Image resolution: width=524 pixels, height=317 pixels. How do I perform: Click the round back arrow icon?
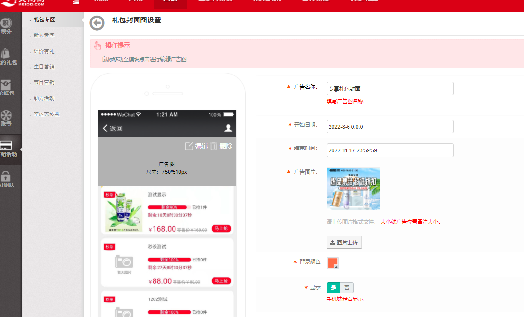click(x=97, y=23)
